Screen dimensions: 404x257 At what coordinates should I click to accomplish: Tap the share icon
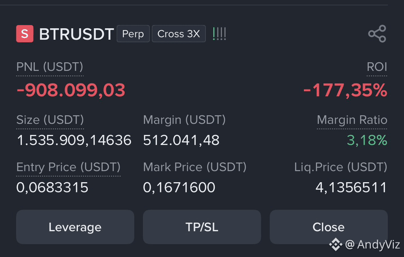(377, 34)
